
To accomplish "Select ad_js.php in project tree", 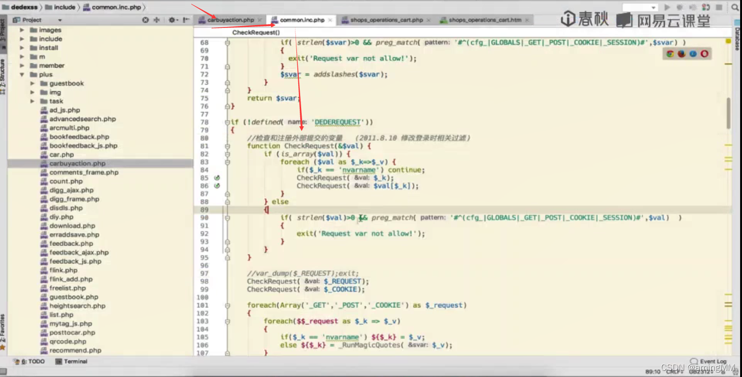I will click(x=60, y=110).
